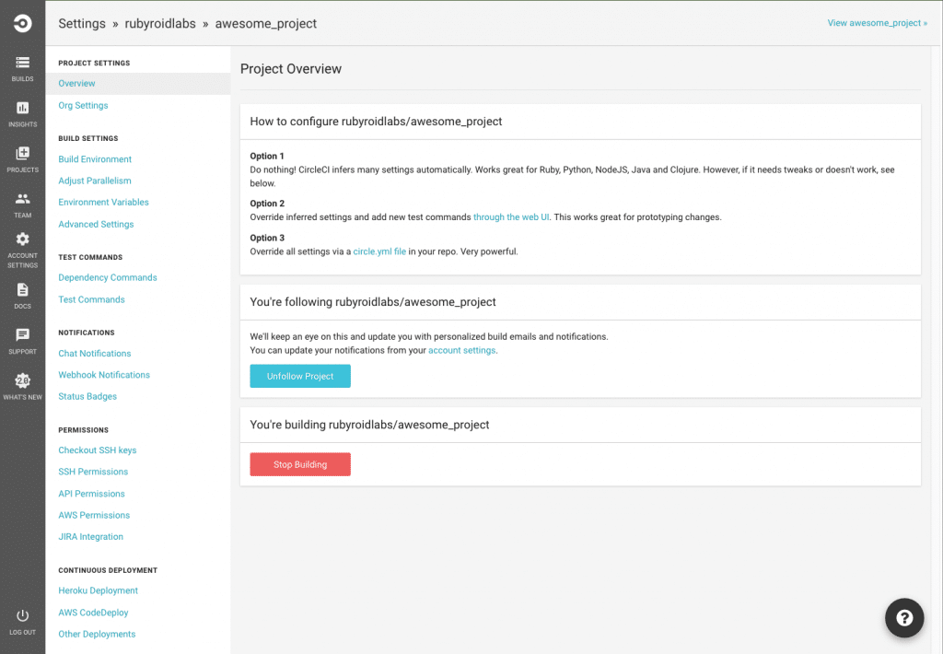943x654 pixels.
Task: Open the help question mark button
Action: point(904,618)
